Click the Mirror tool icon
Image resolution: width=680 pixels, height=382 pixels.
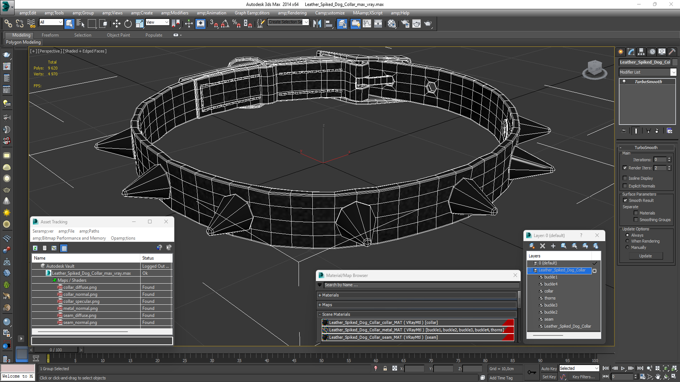[x=317, y=24]
